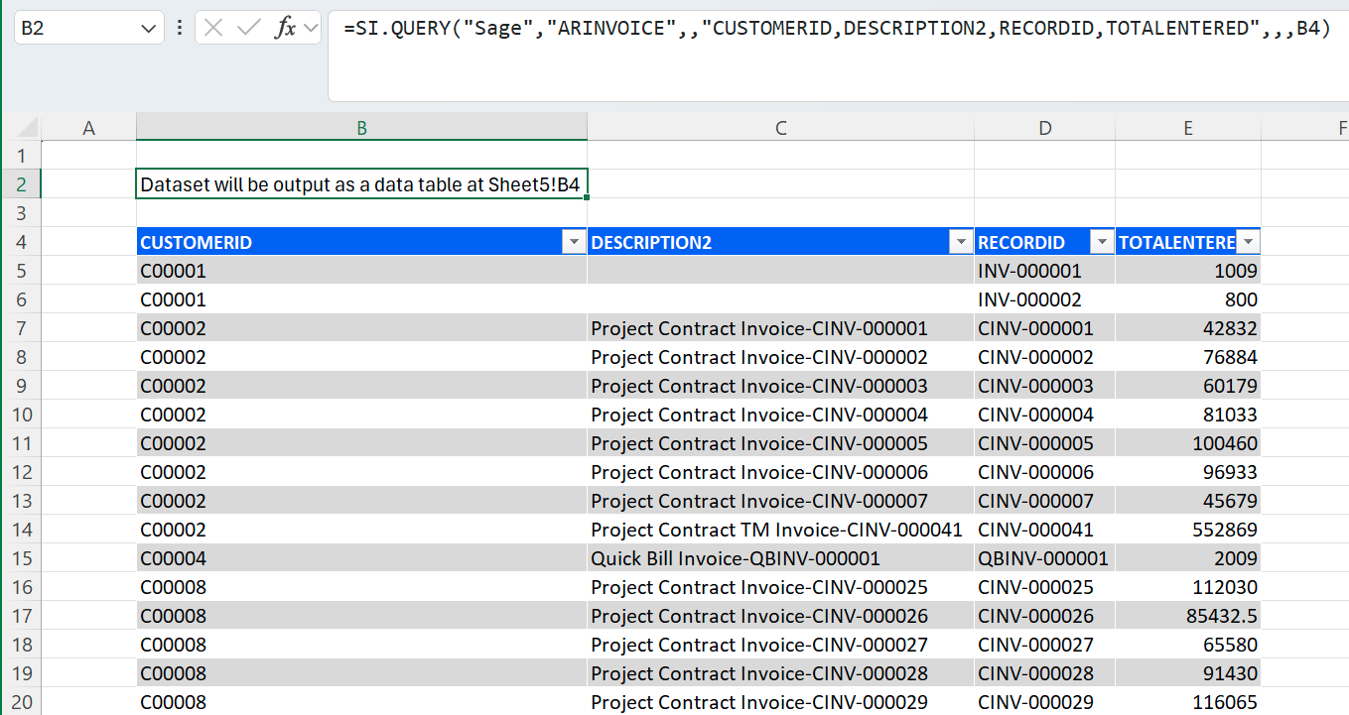
Task: Open CUSTOMERID column filter dropdown
Action: point(574,243)
